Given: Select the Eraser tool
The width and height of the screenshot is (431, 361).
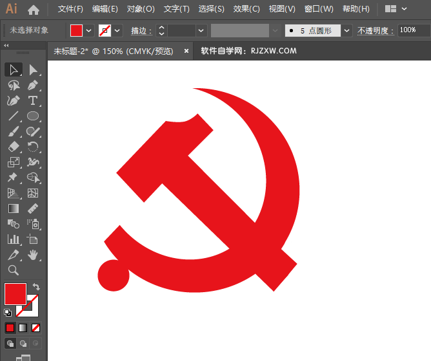Looking at the screenshot, I should (x=14, y=147).
